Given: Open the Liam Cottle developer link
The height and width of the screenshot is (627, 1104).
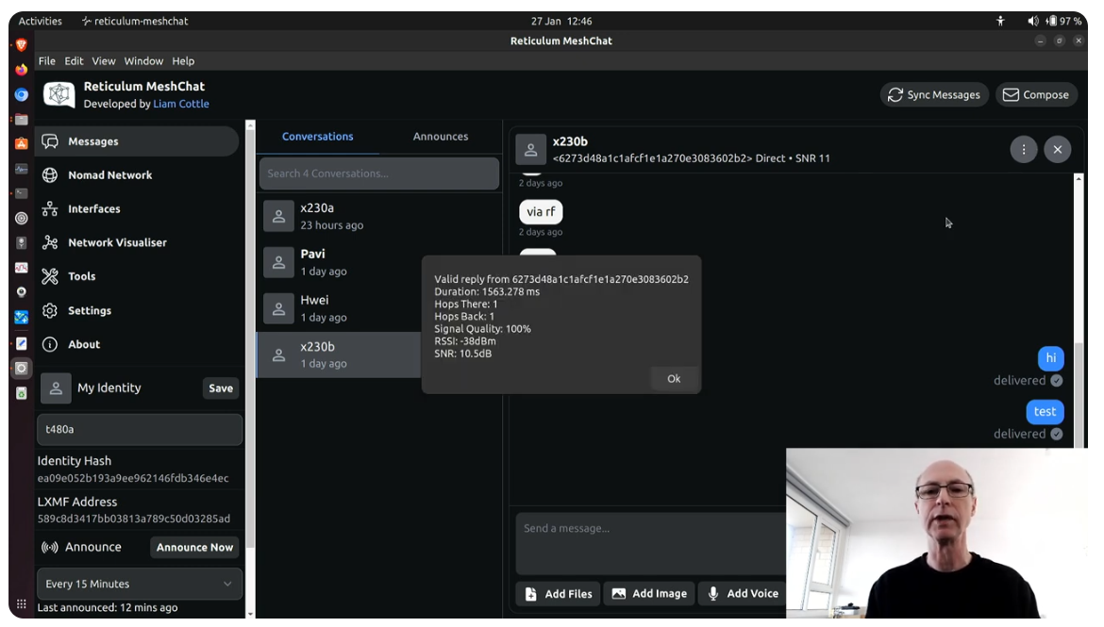Looking at the screenshot, I should click(x=181, y=104).
